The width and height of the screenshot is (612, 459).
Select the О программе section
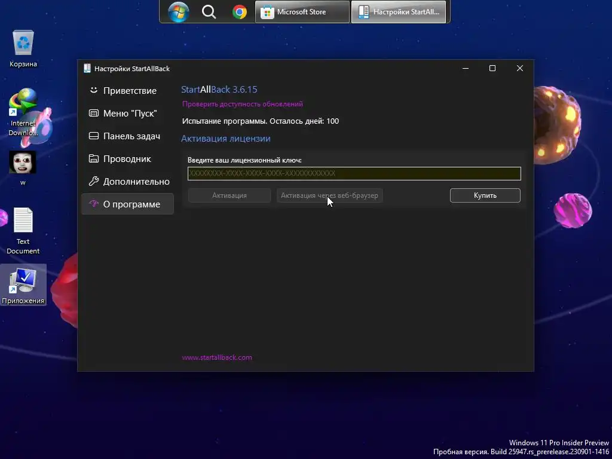click(x=128, y=204)
